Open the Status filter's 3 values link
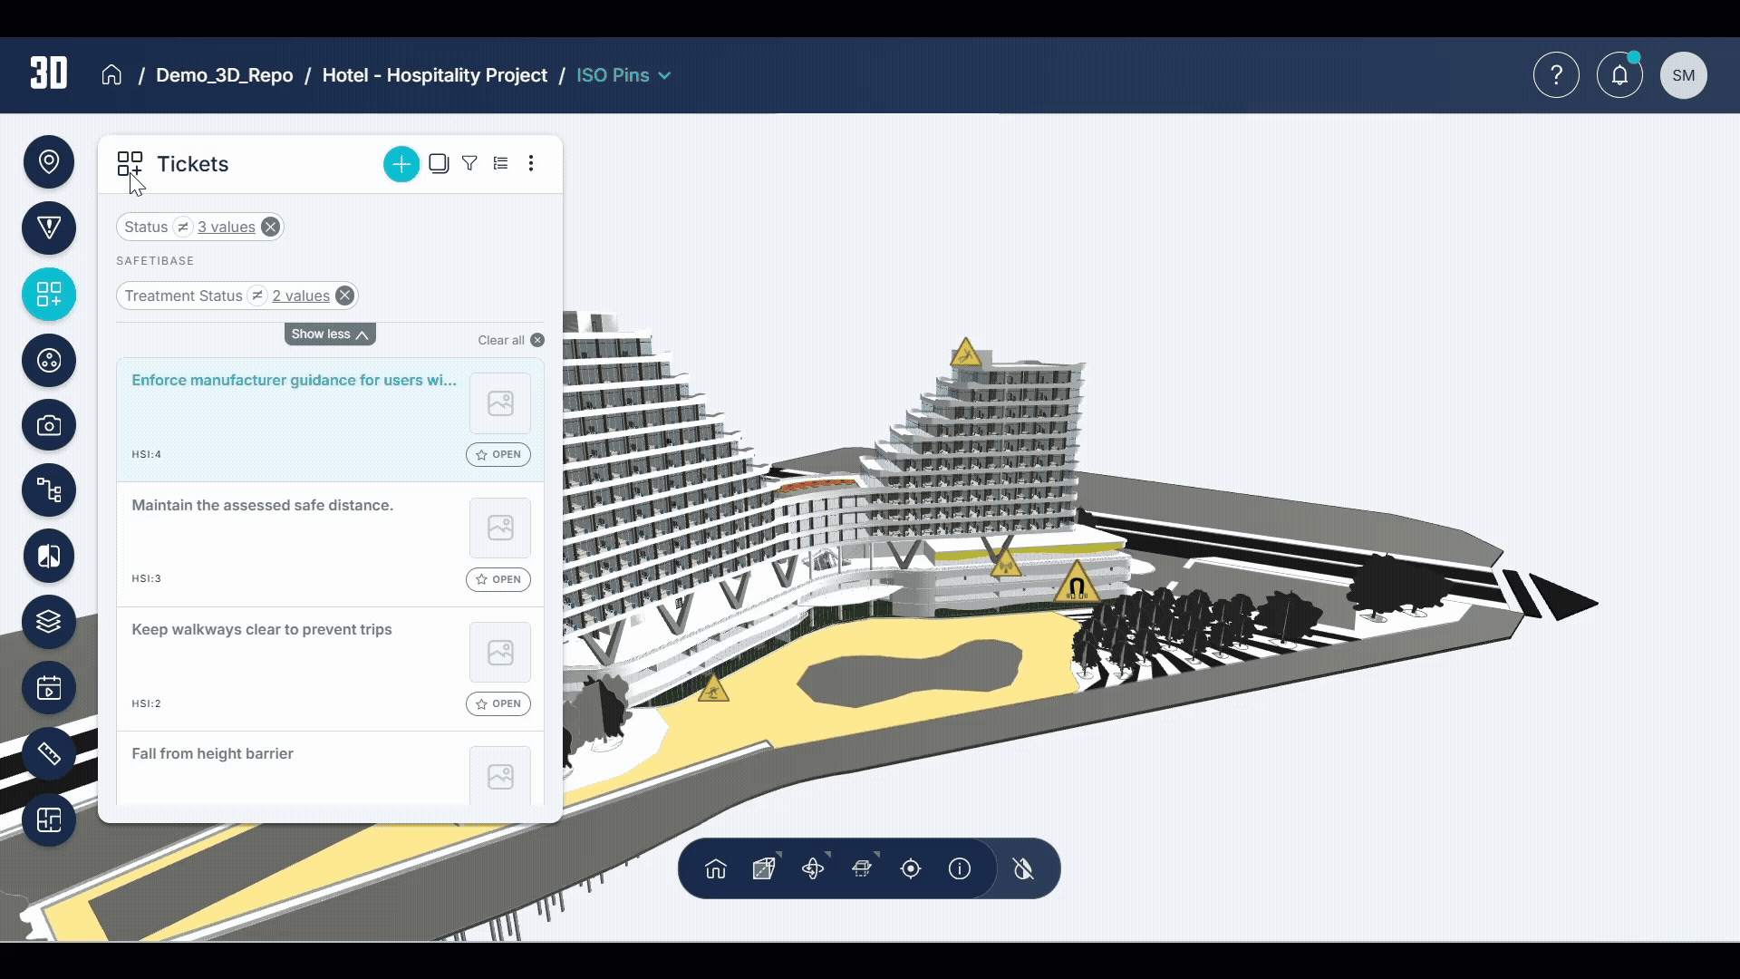 coord(227,228)
